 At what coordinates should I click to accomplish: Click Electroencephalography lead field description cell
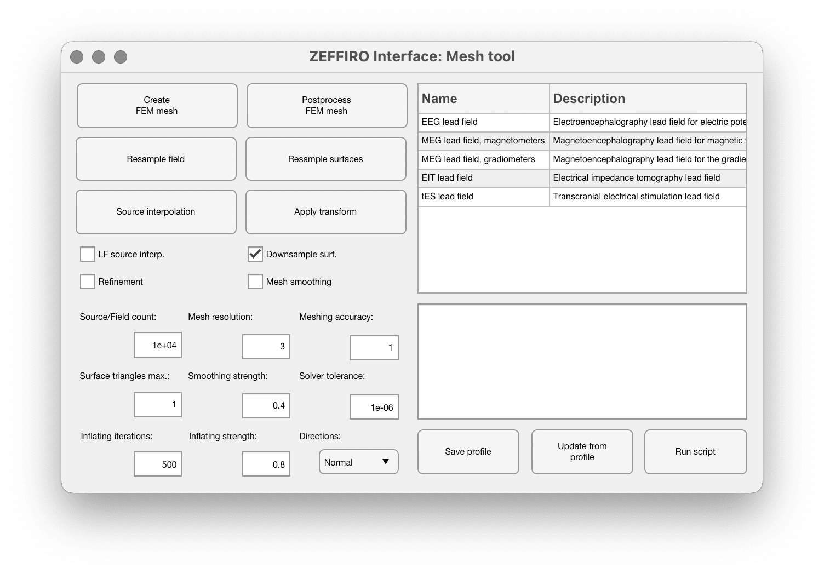(x=648, y=122)
